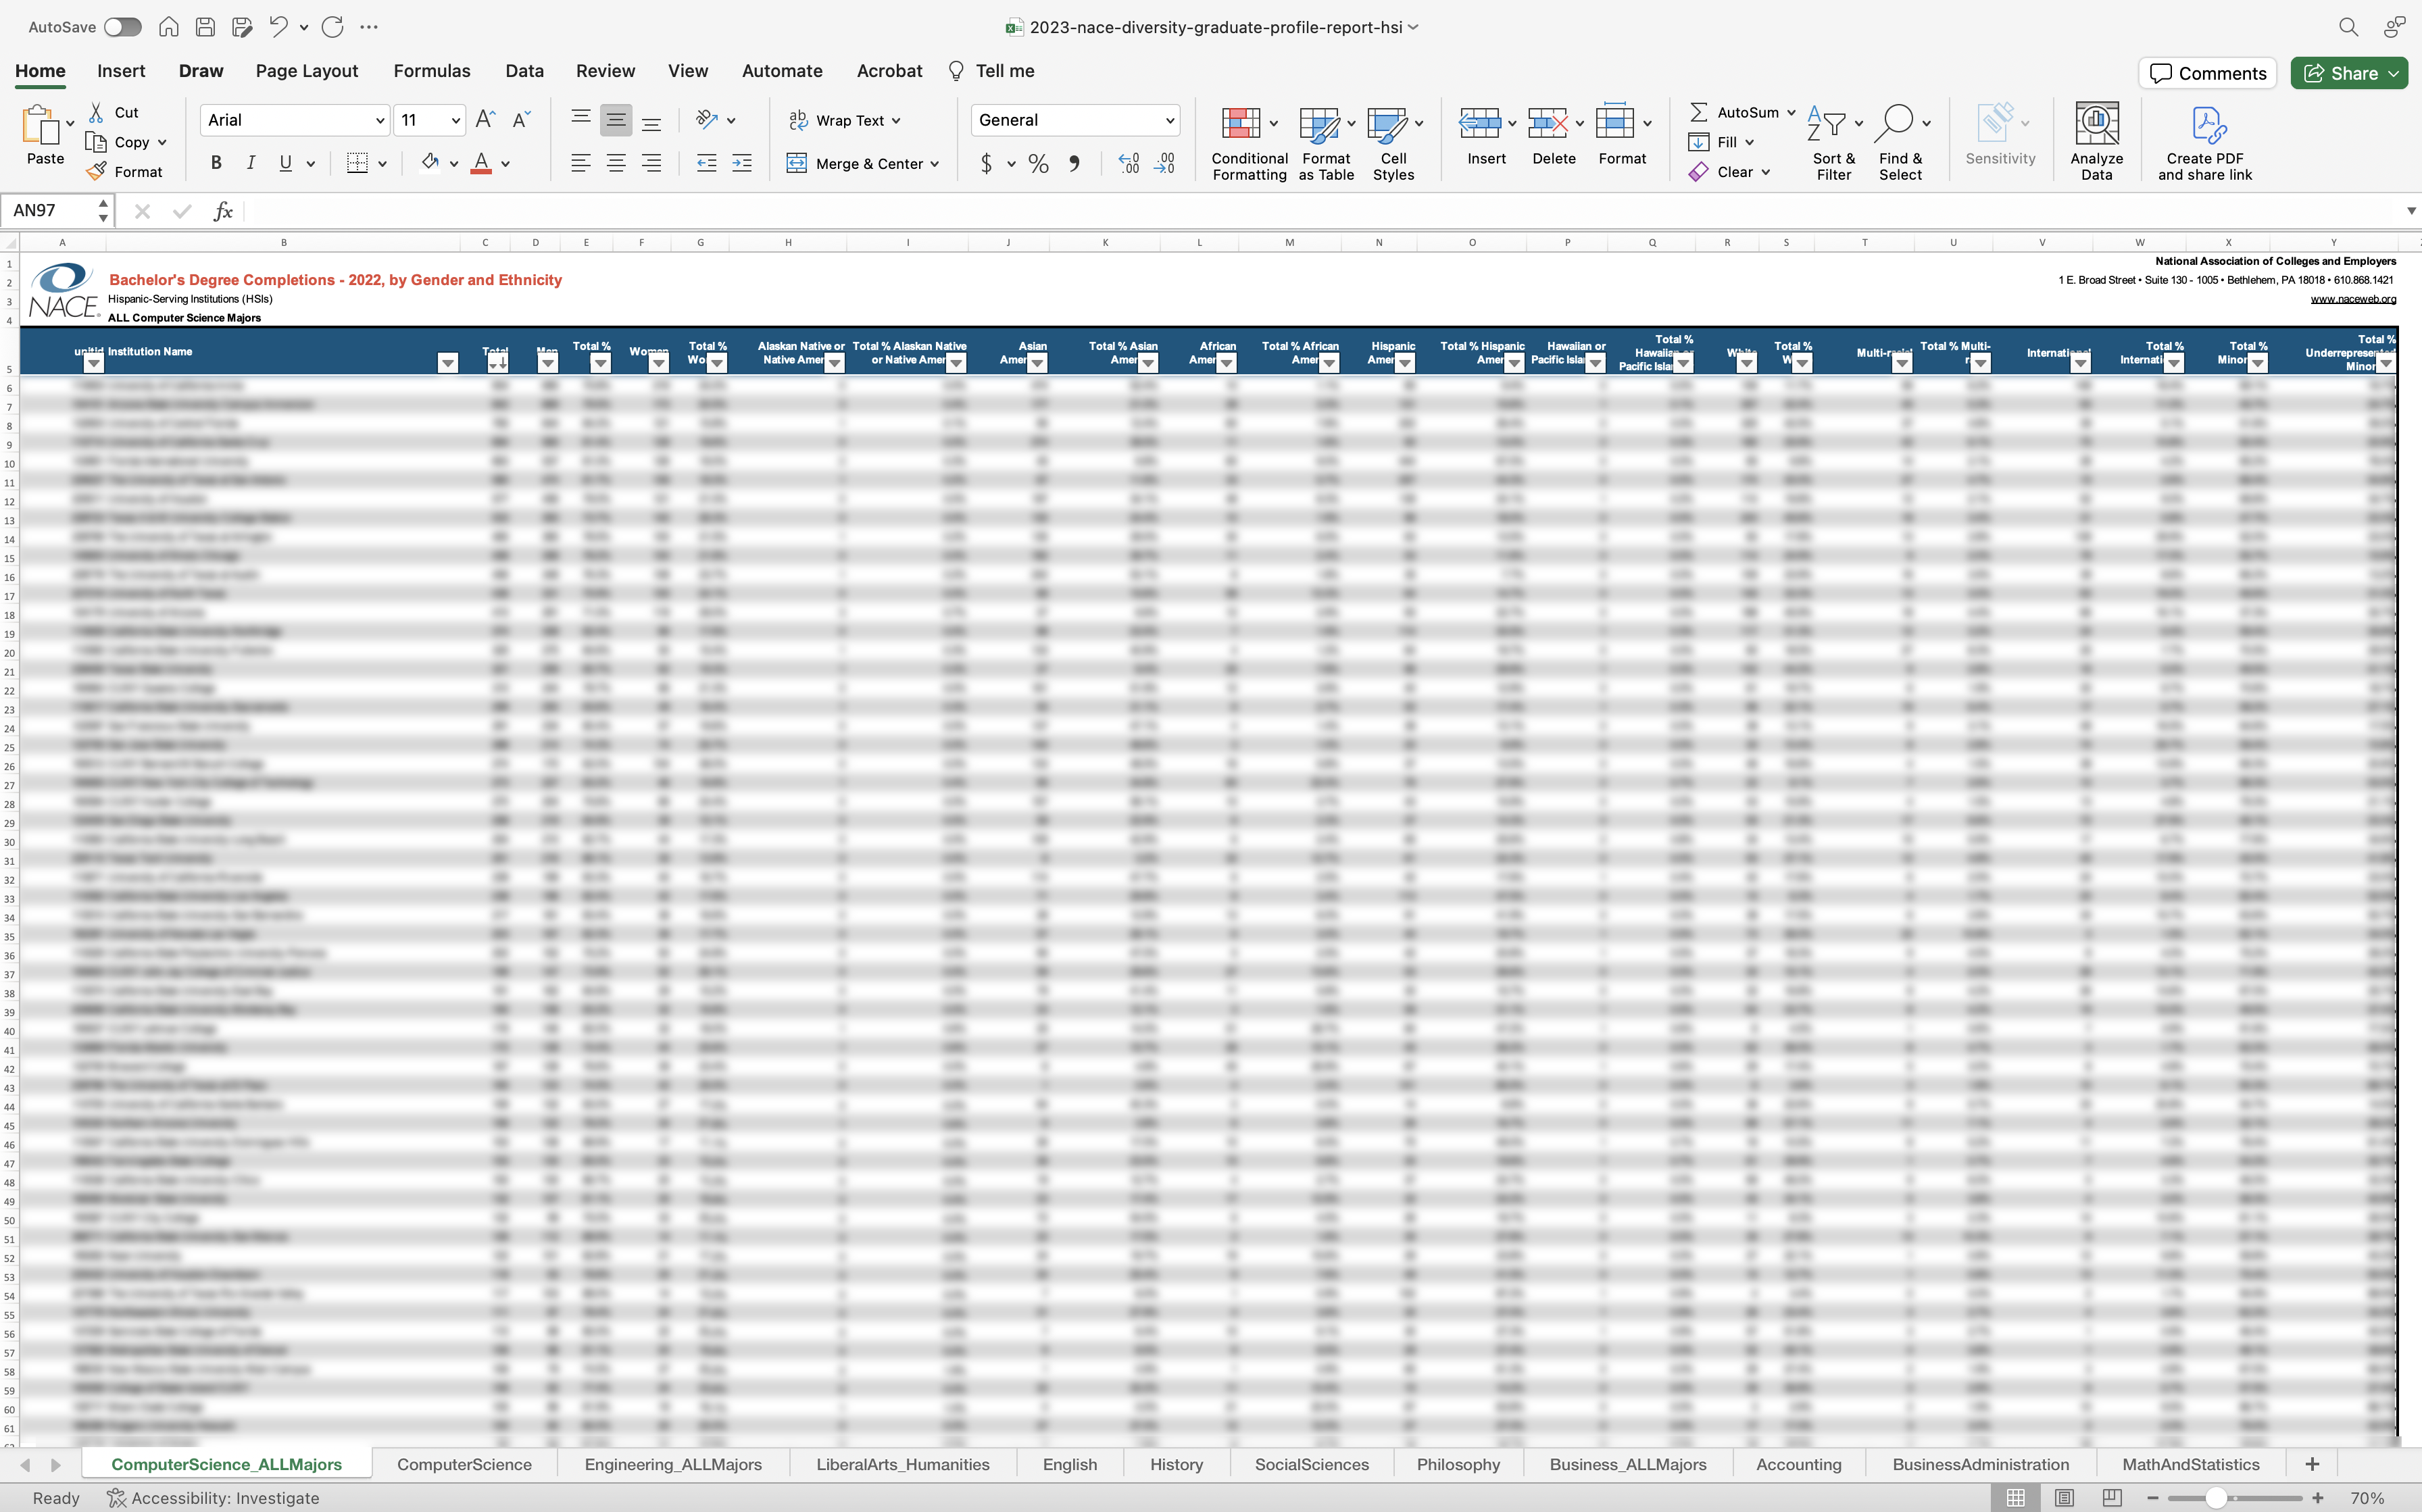Open the Home icon in title bar

tap(169, 27)
